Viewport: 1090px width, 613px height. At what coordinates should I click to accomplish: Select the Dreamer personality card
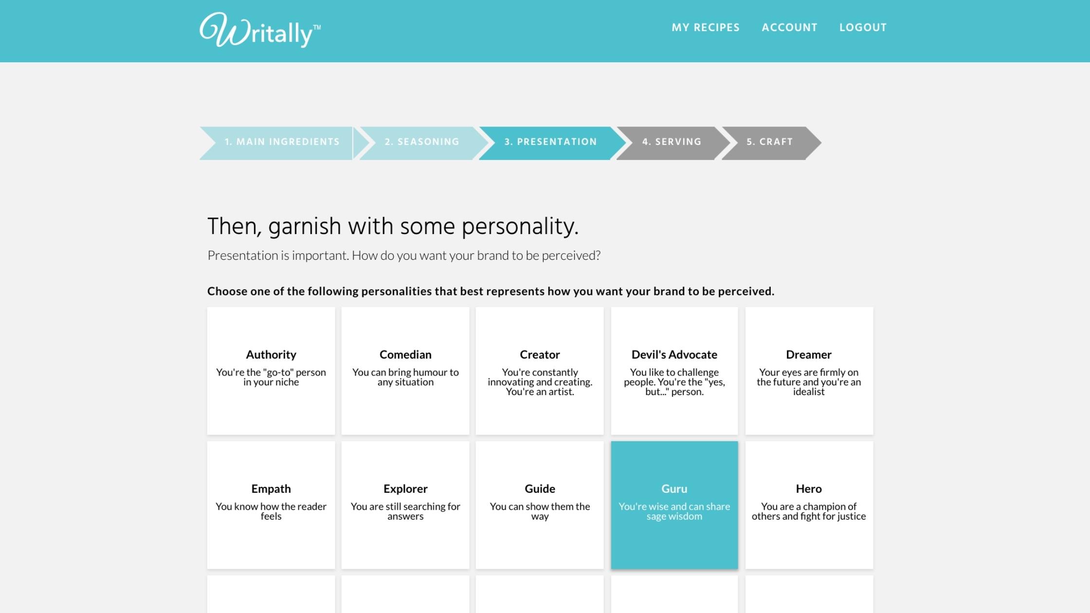(x=809, y=371)
